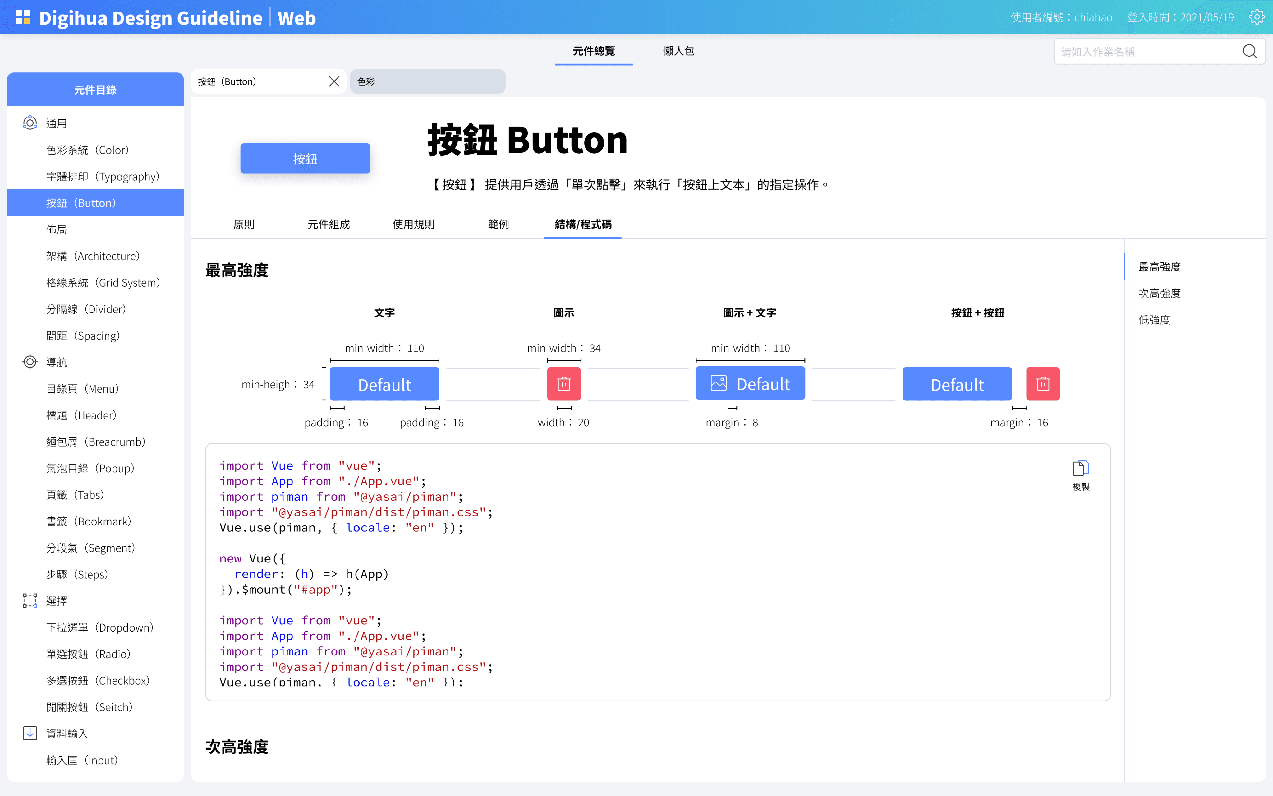Viewport: 1273px width, 796px height.
Task: Open 色彩系統 (Color) in sidebar
Action: 87,150
